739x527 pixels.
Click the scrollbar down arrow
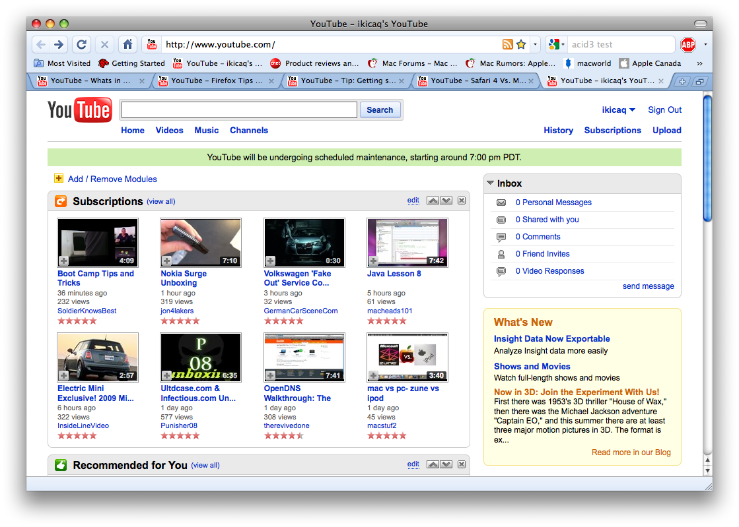(x=707, y=470)
